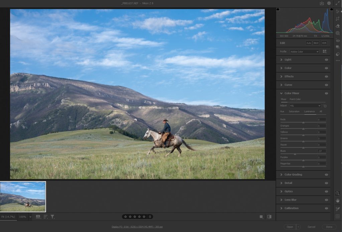This screenshot has width=342, height=232.
Task: Toggle visibility of Effects panel edits
Action: 326,77
